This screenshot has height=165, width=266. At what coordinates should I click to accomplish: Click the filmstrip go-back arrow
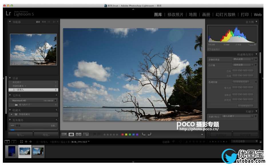click(x=26, y=142)
